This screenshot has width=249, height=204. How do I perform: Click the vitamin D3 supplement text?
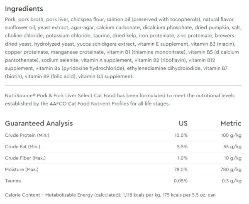pos(106,76)
